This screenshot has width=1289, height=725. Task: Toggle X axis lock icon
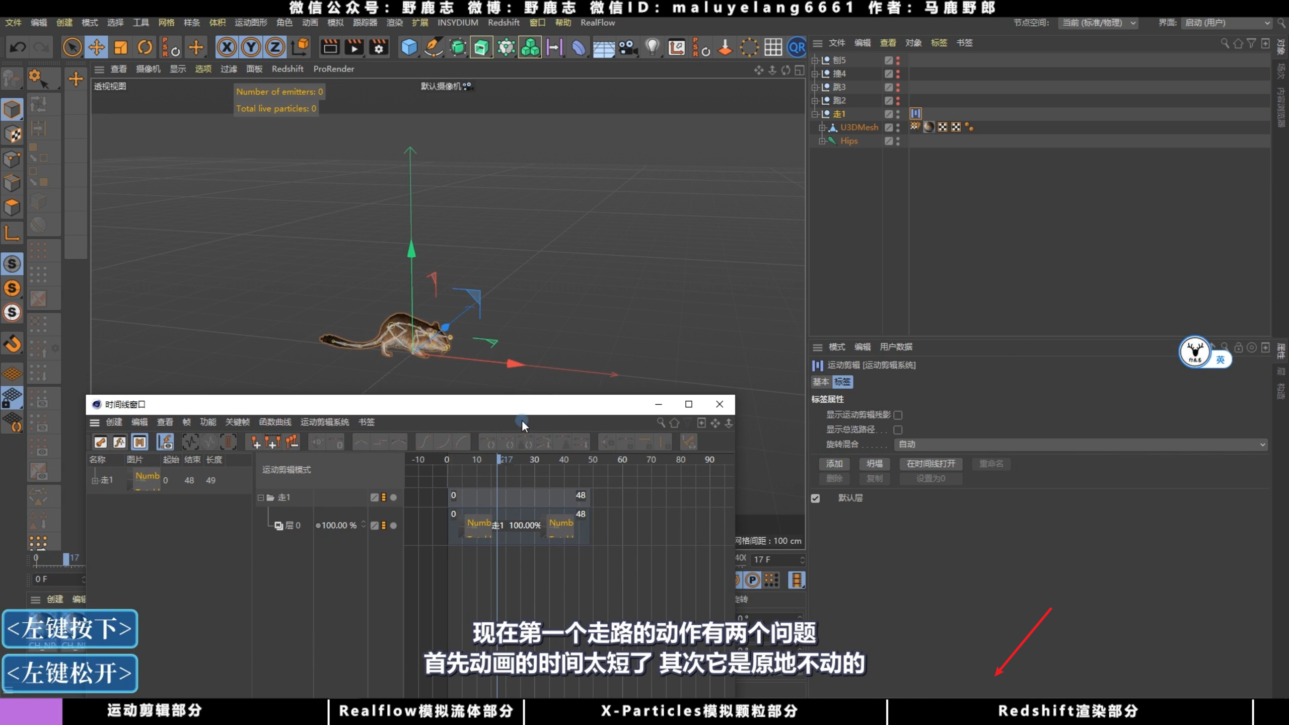click(x=227, y=48)
